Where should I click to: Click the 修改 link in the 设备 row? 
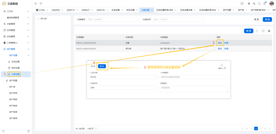pyautogui.click(x=220, y=43)
